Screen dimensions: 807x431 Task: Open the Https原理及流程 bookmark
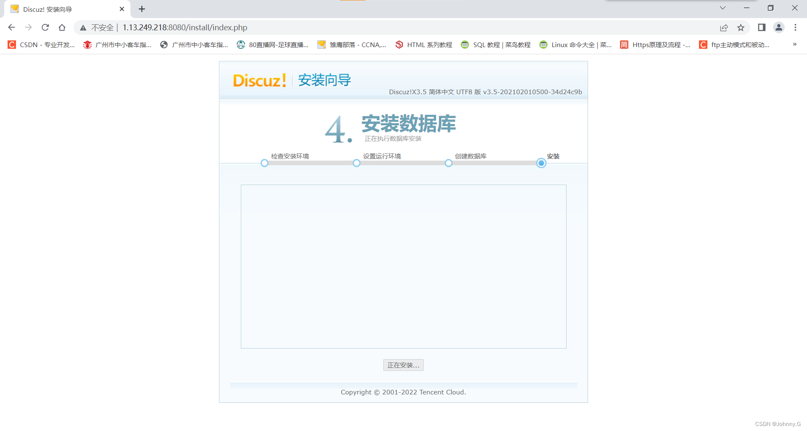(x=655, y=45)
